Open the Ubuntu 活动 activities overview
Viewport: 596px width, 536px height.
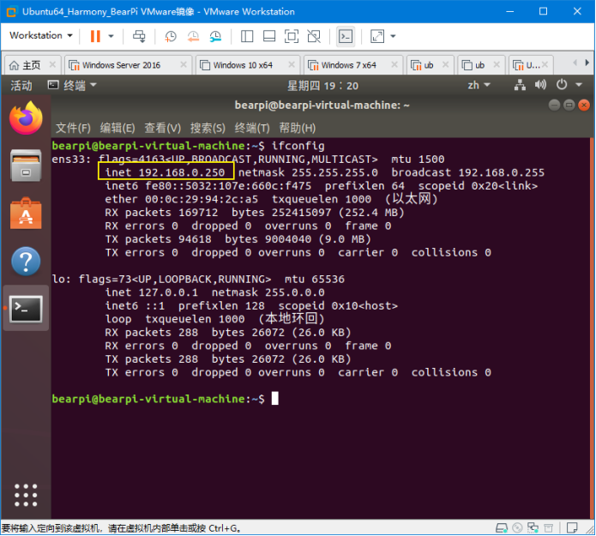coord(21,86)
